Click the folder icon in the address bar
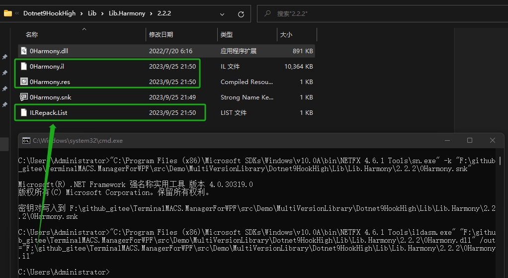The width and height of the screenshot is (508, 278). click(8, 13)
